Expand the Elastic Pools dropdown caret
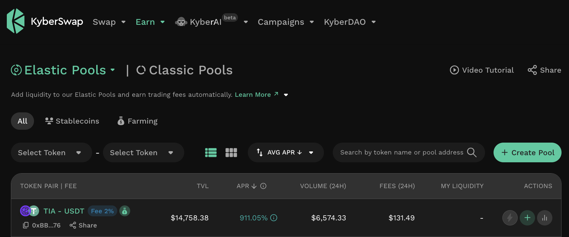 point(113,70)
